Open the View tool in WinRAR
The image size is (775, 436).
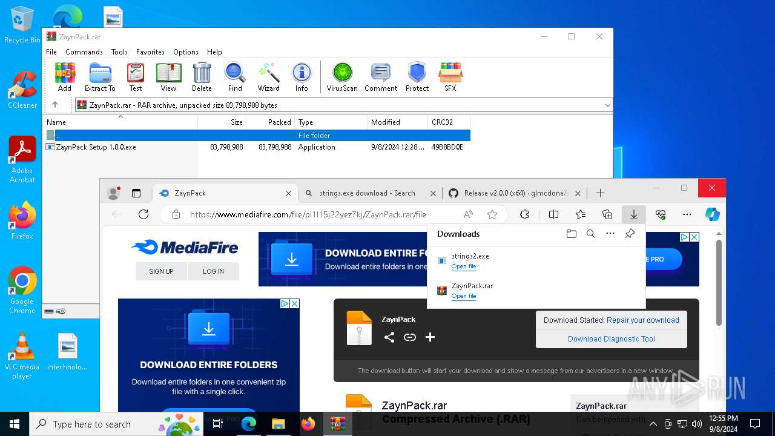coord(168,77)
